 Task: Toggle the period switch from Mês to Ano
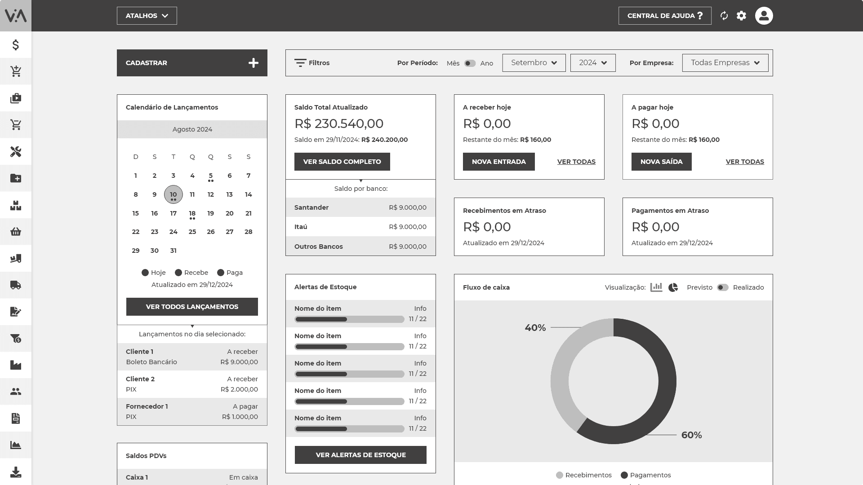tap(470, 63)
